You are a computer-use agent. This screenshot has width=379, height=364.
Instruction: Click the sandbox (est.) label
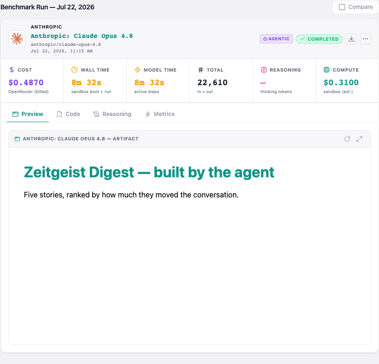[x=338, y=92]
